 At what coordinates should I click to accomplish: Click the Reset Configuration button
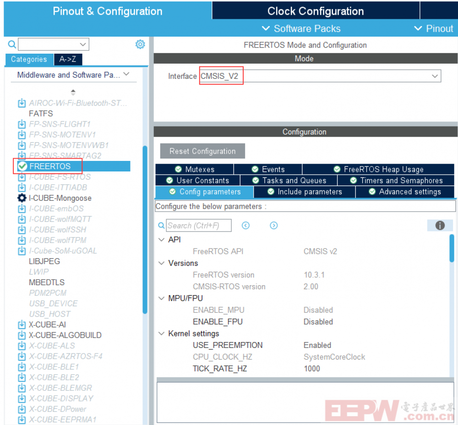pyautogui.click(x=202, y=151)
